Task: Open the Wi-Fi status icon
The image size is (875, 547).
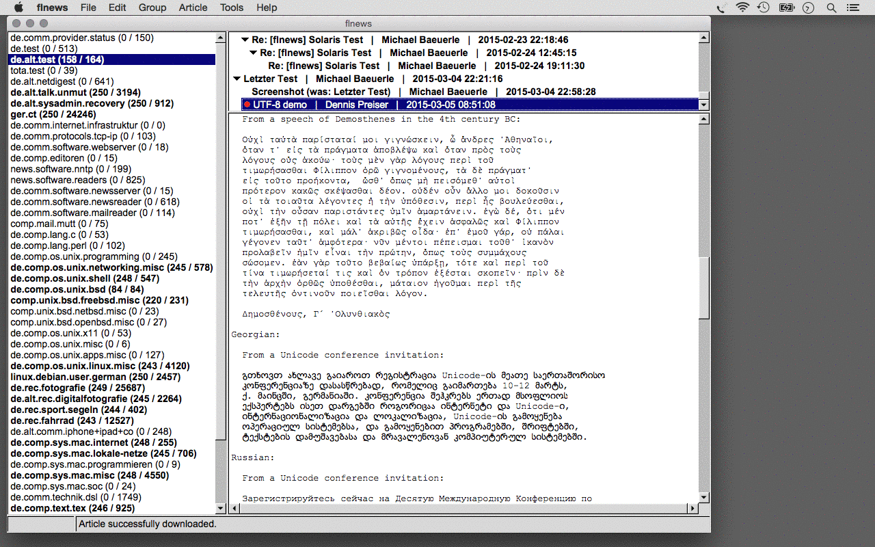Action: click(x=742, y=8)
